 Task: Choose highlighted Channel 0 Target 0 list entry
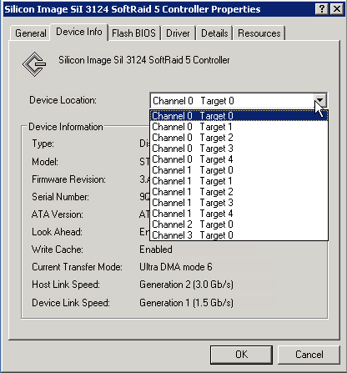[x=239, y=116]
